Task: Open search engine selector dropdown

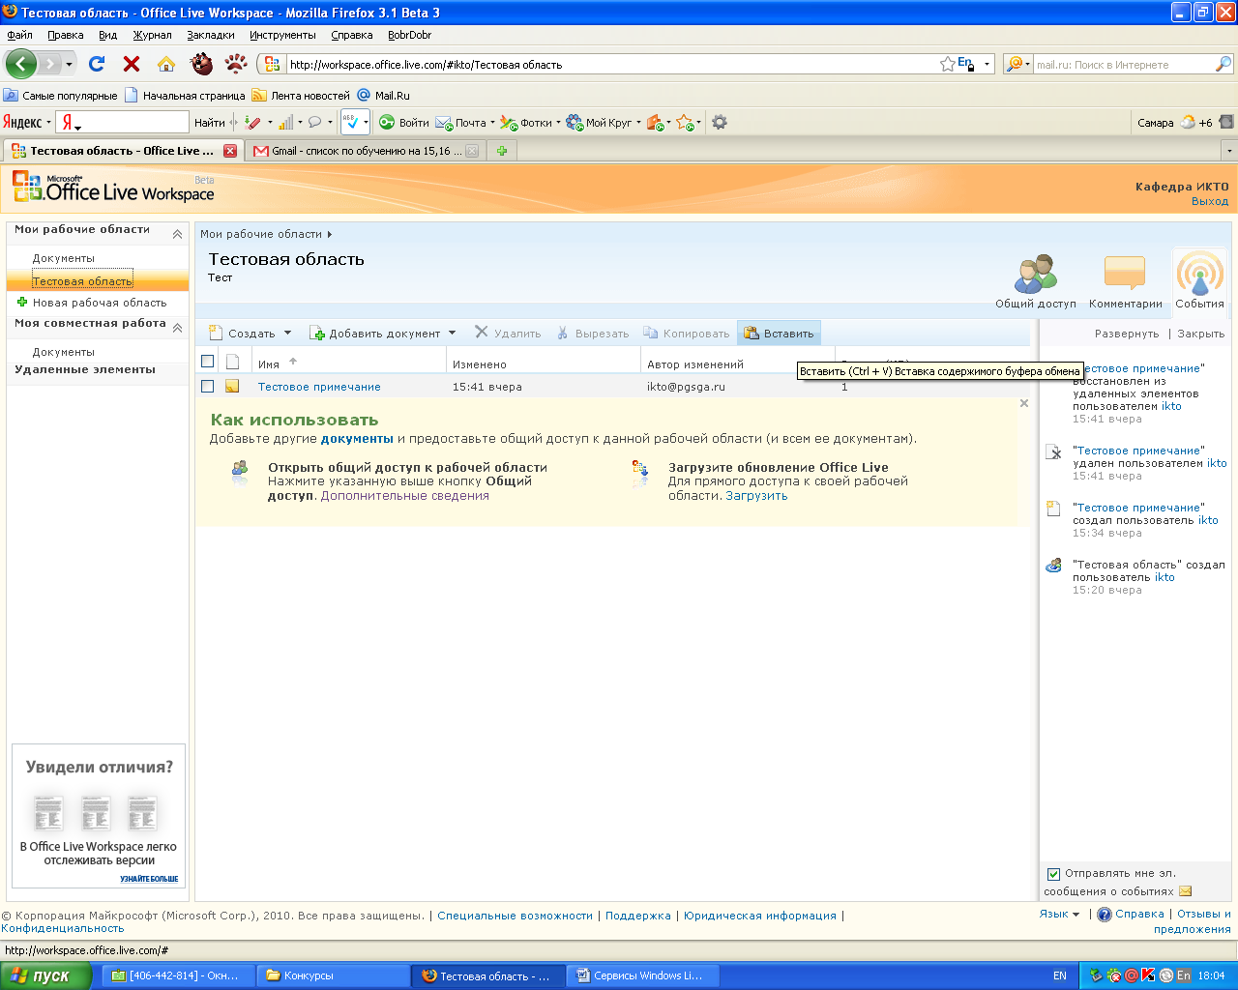Action: coord(1017,64)
